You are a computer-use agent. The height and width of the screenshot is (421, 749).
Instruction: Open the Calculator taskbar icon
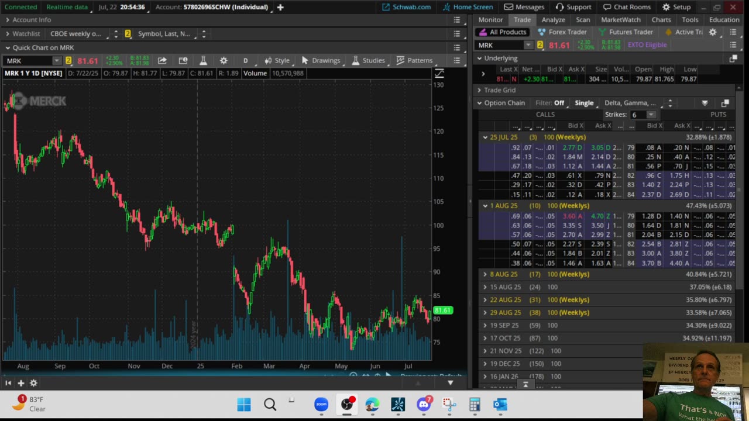(x=475, y=404)
